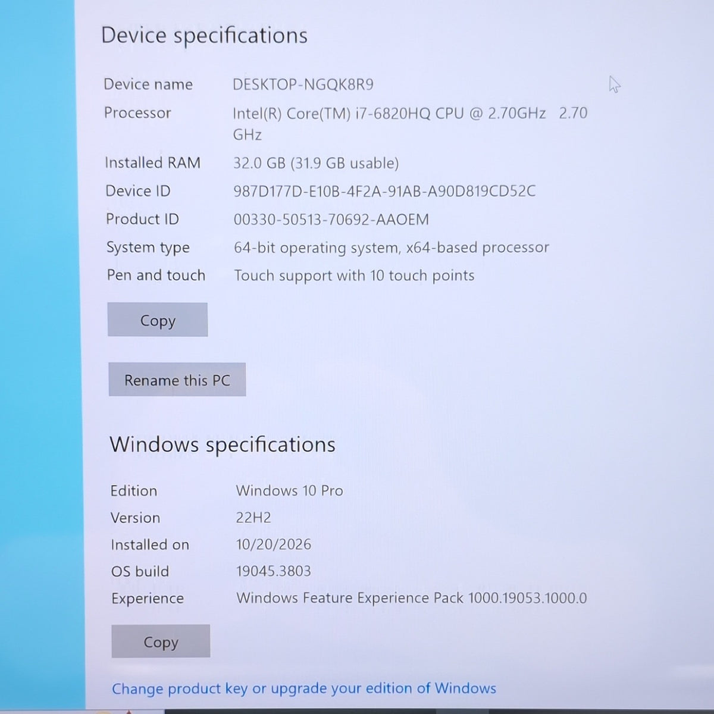Image resolution: width=714 pixels, height=714 pixels.
Task: Click the OS build label
Action: [140, 571]
